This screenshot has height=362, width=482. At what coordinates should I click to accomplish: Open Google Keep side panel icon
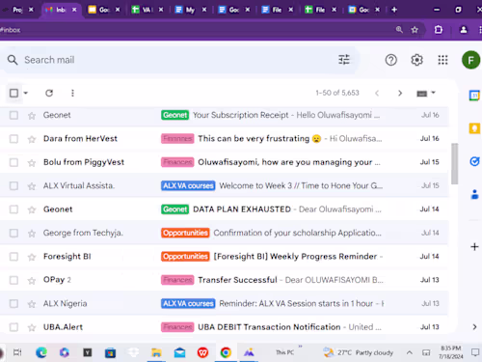pyautogui.click(x=474, y=128)
